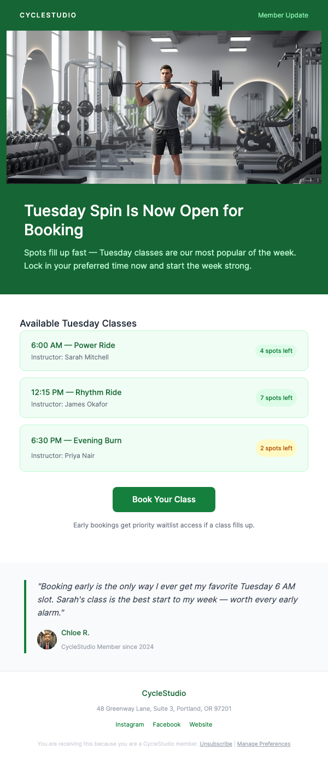Viewport: 328px width, 766px height.
Task: Click the Book Your Class button
Action: point(163,499)
